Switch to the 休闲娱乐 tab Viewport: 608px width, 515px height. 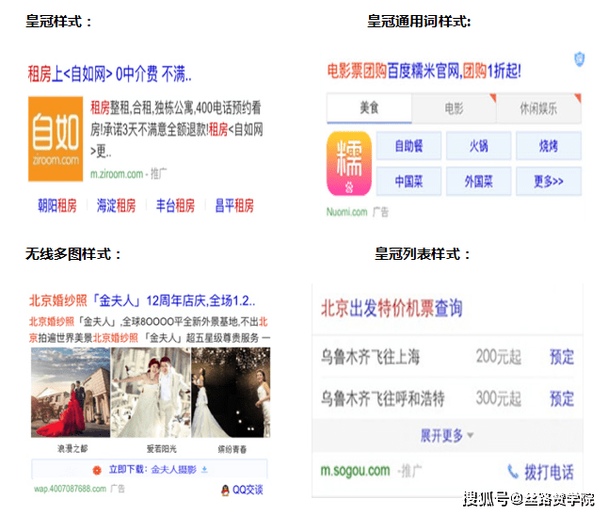(x=538, y=108)
